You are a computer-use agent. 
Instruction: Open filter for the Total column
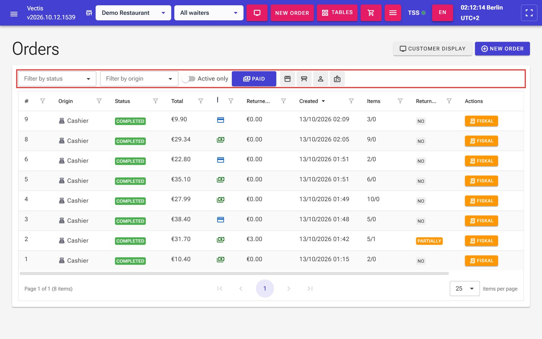[201, 101]
